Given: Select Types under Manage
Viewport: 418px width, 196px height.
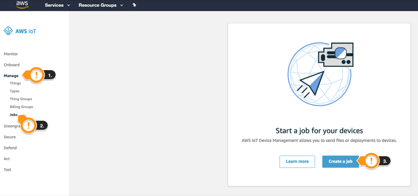Looking at the screenshot, I should tap(14, 91).
